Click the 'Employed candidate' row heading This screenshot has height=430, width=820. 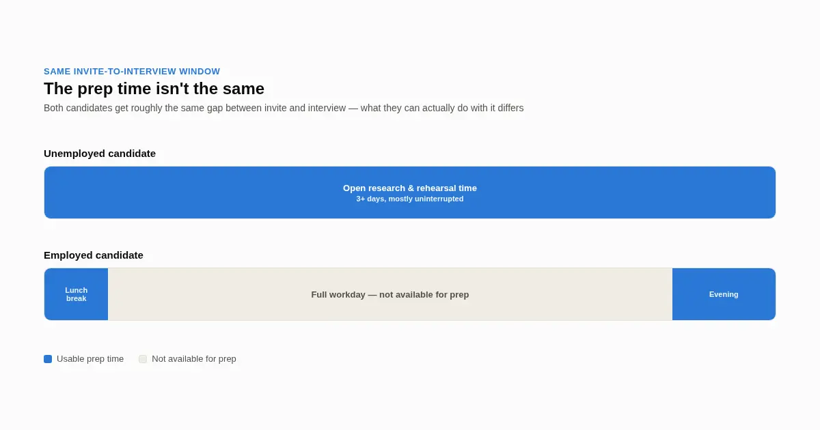94,255
